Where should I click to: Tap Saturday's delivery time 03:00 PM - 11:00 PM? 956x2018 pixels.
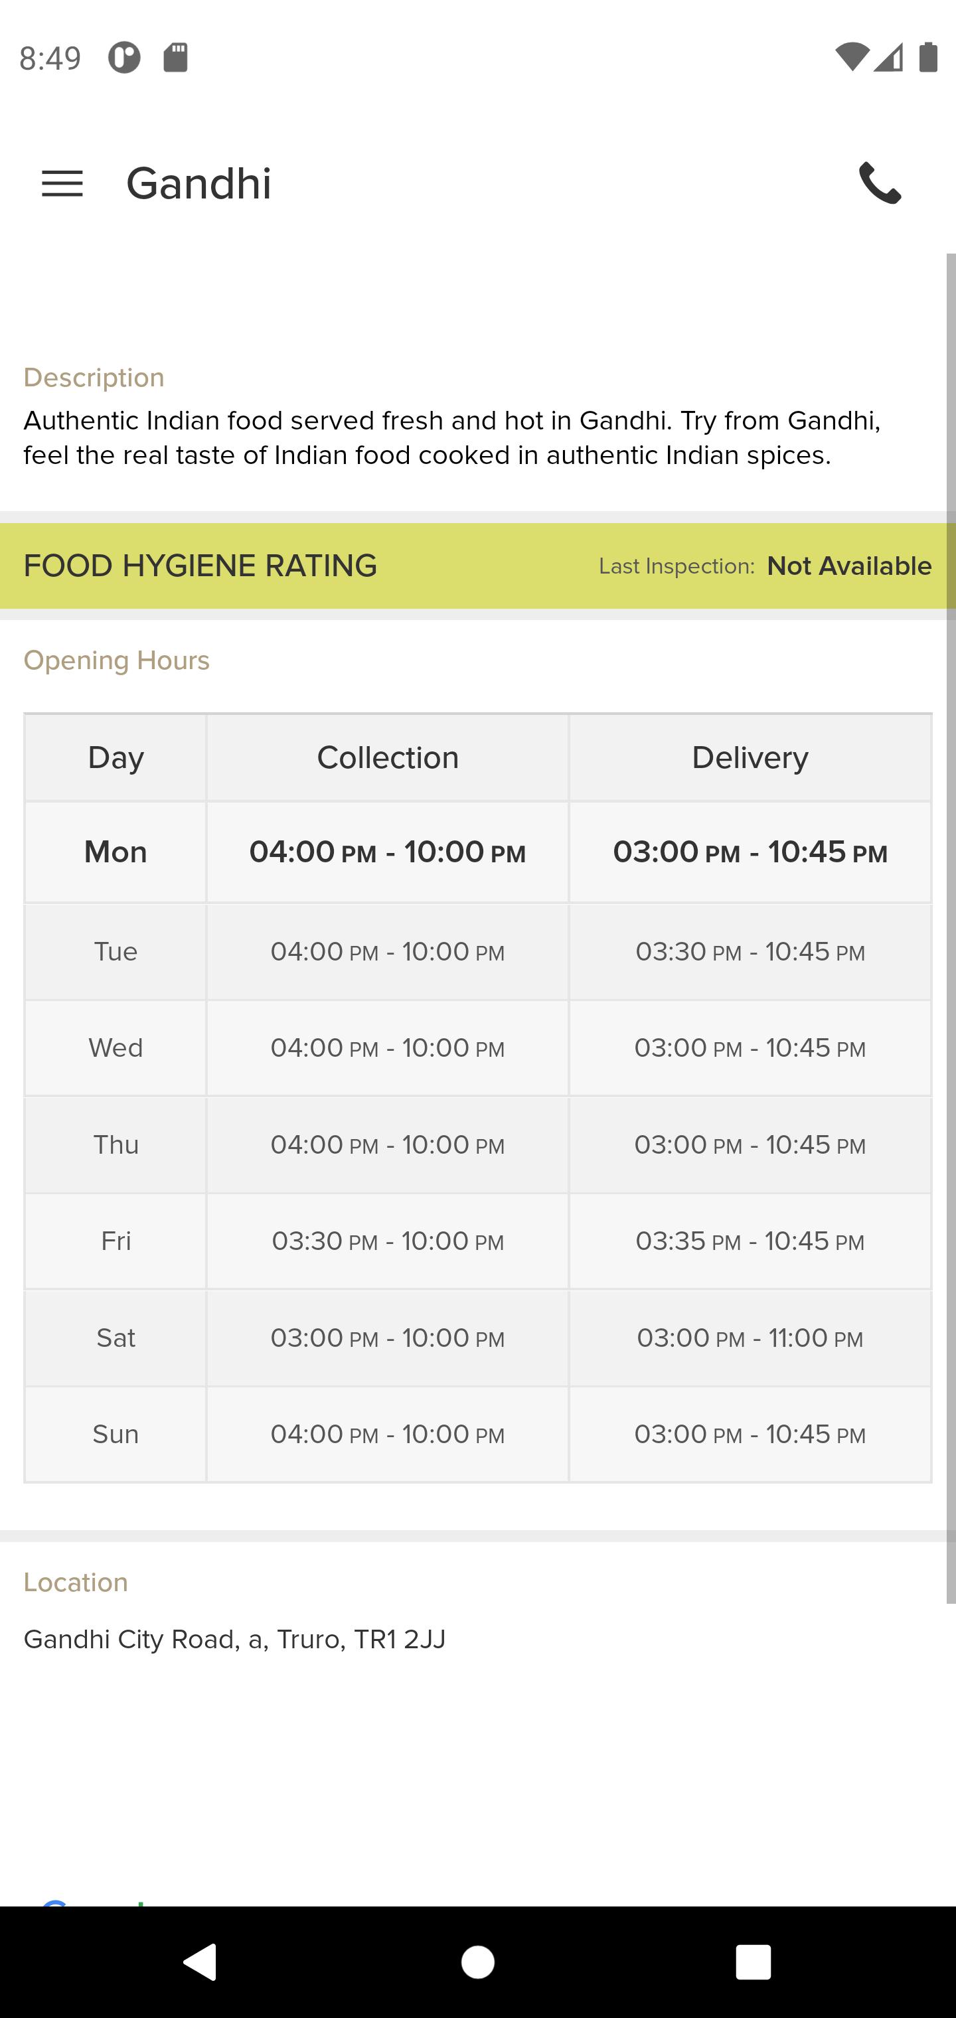pyautogui.click(x=750, y=1338)
